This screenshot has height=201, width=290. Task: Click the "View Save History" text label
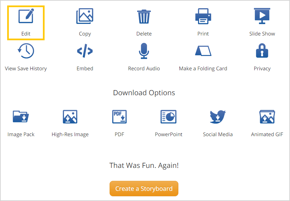click(26, 69)
